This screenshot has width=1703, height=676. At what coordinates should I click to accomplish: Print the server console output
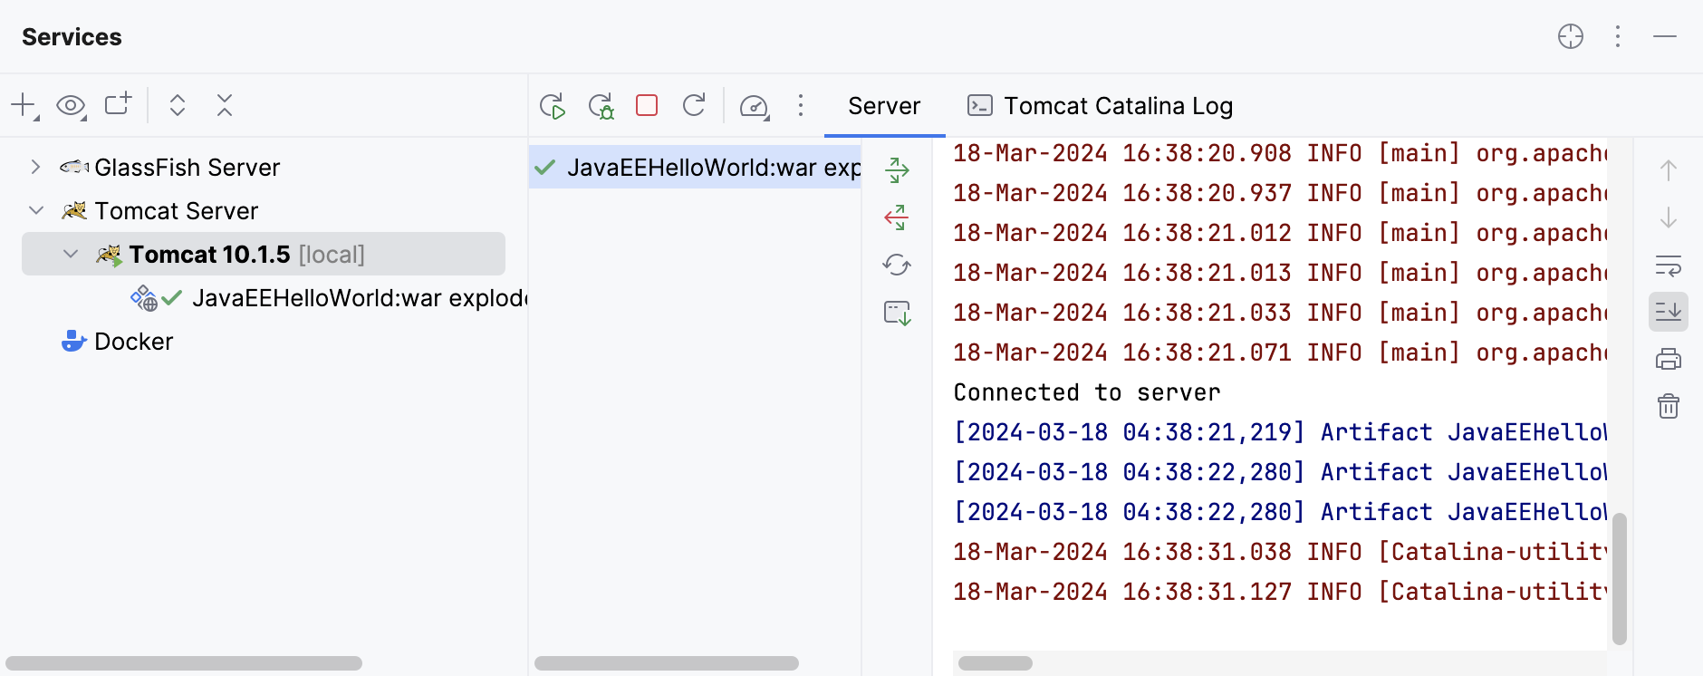point(1668,359)
